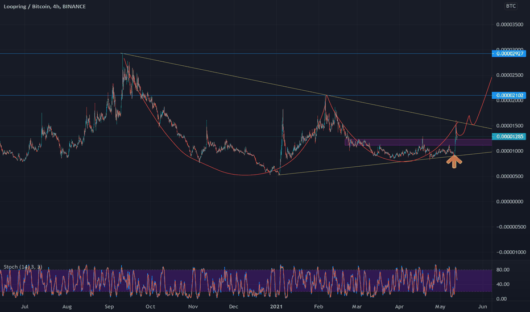530x312 pixels.
Task: Click the 80.00 stochastic axis value
Action: (503, 269)
